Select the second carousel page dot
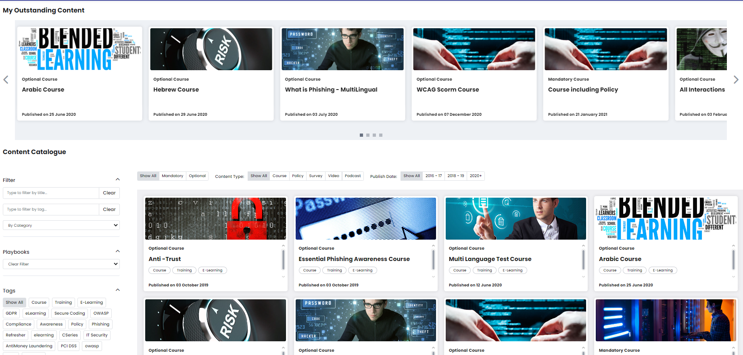The width and height of the screenshot is (743, 355). [368, 135]
